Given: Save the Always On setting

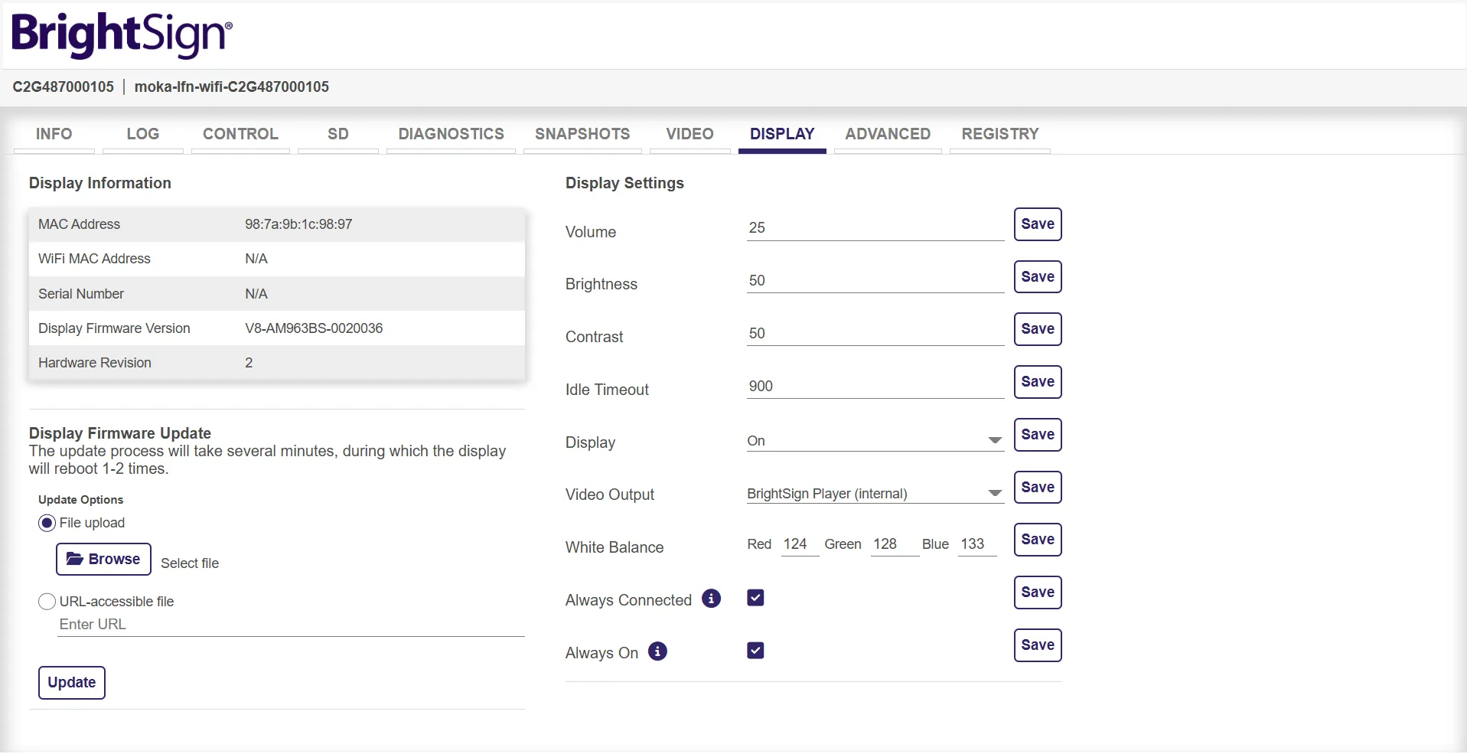Looking at the screenshot, I should [x=1038, y=645].
